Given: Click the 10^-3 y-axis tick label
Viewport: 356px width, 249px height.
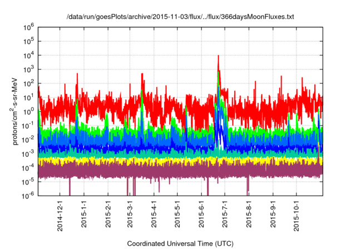Looking at the screenshot, I should tap(28, 153).
